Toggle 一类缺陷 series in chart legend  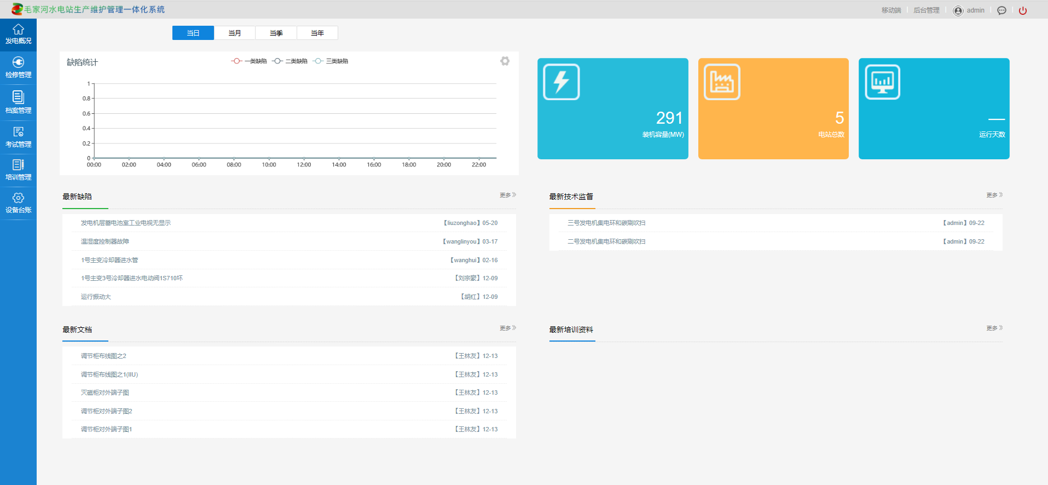point(250,61)
